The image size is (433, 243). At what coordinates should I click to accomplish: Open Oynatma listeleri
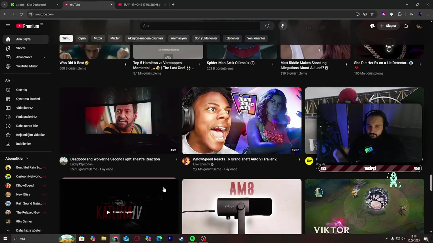click(x=26, y=99)
